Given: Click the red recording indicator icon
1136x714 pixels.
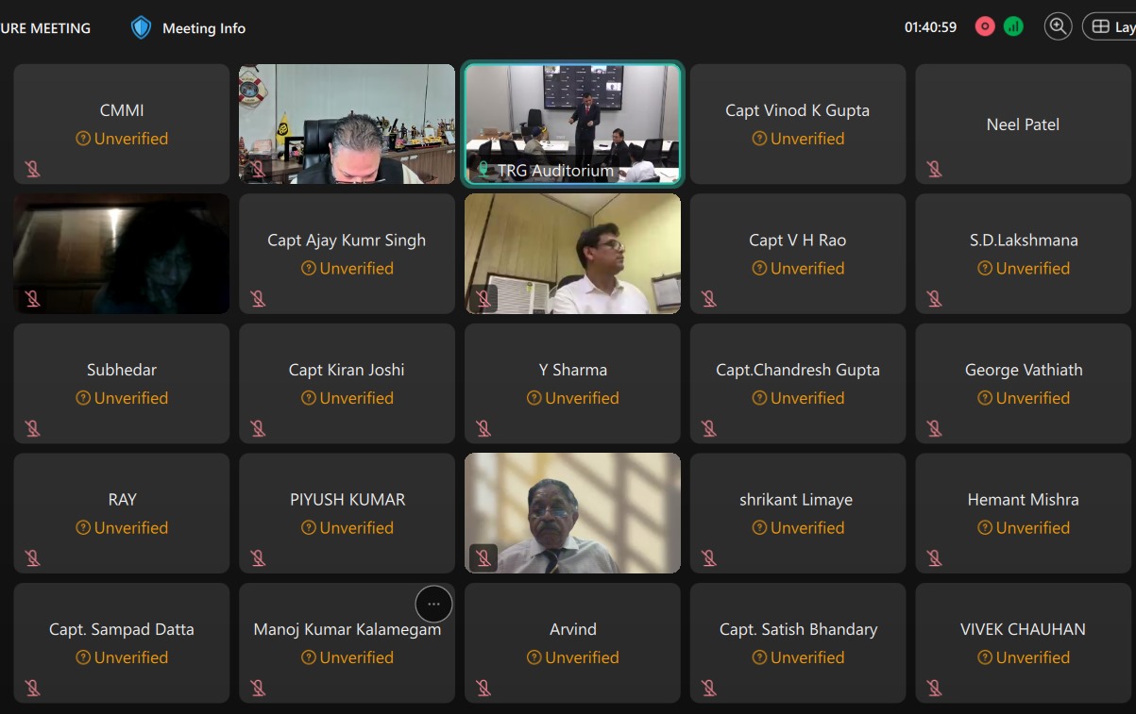Looking at the screenshot, I should 985,26.
